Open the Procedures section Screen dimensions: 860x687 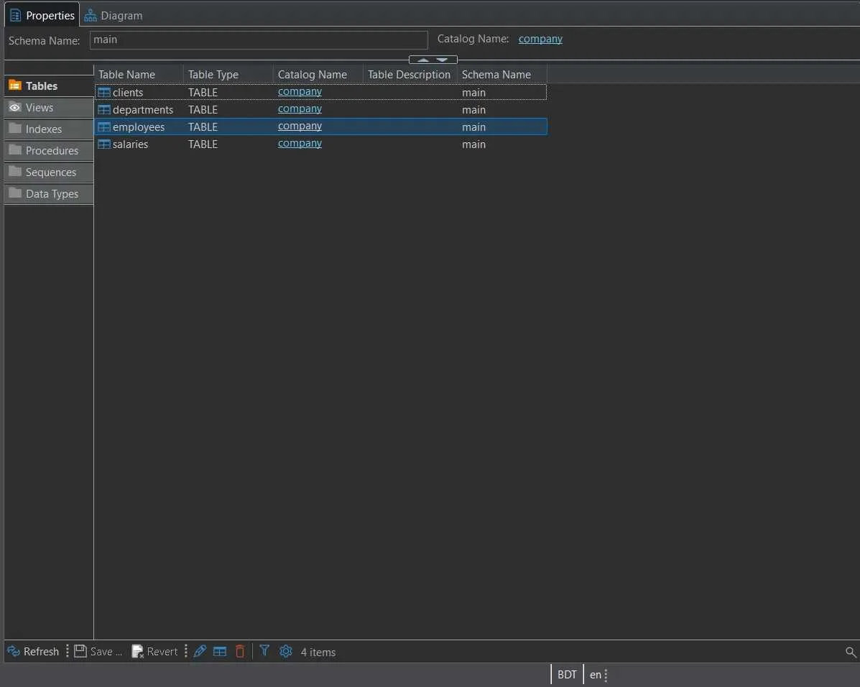[49, 150]
